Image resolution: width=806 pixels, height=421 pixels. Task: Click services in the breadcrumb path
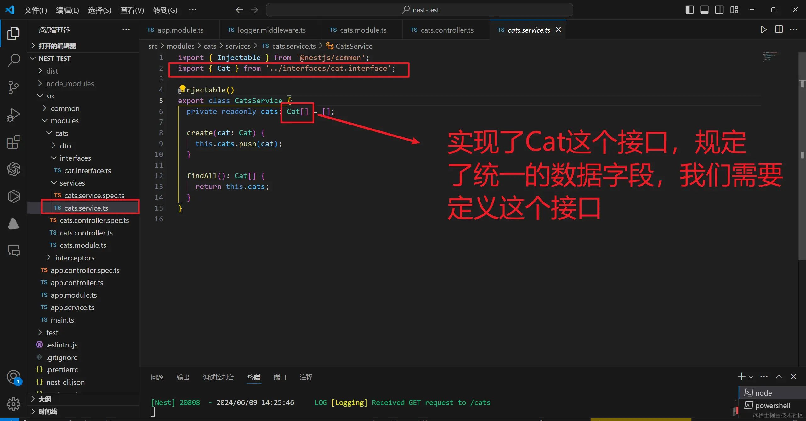(238, 46)
